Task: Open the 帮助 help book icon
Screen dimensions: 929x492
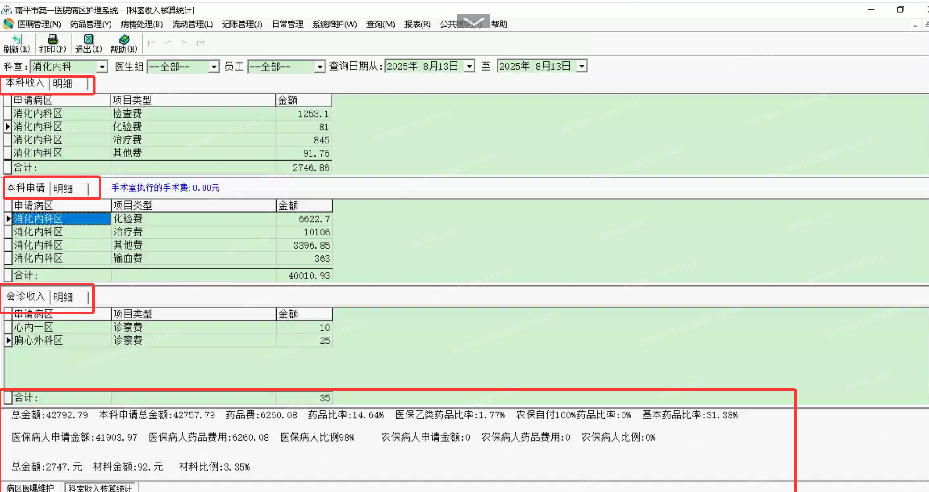Action: 124,40
